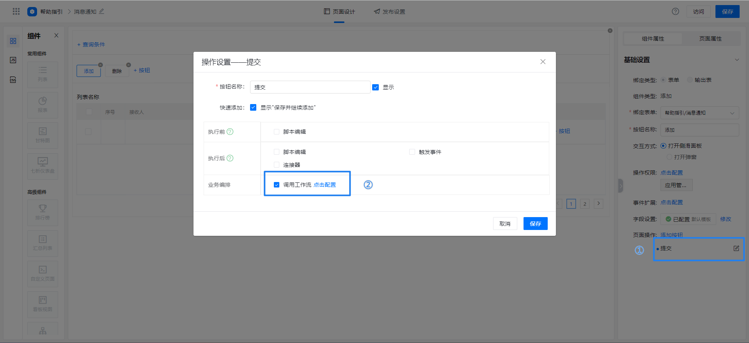Toggle the 显示 checkbox beside button name
This screenshot has height=343, width=749.
click(376, 87)
